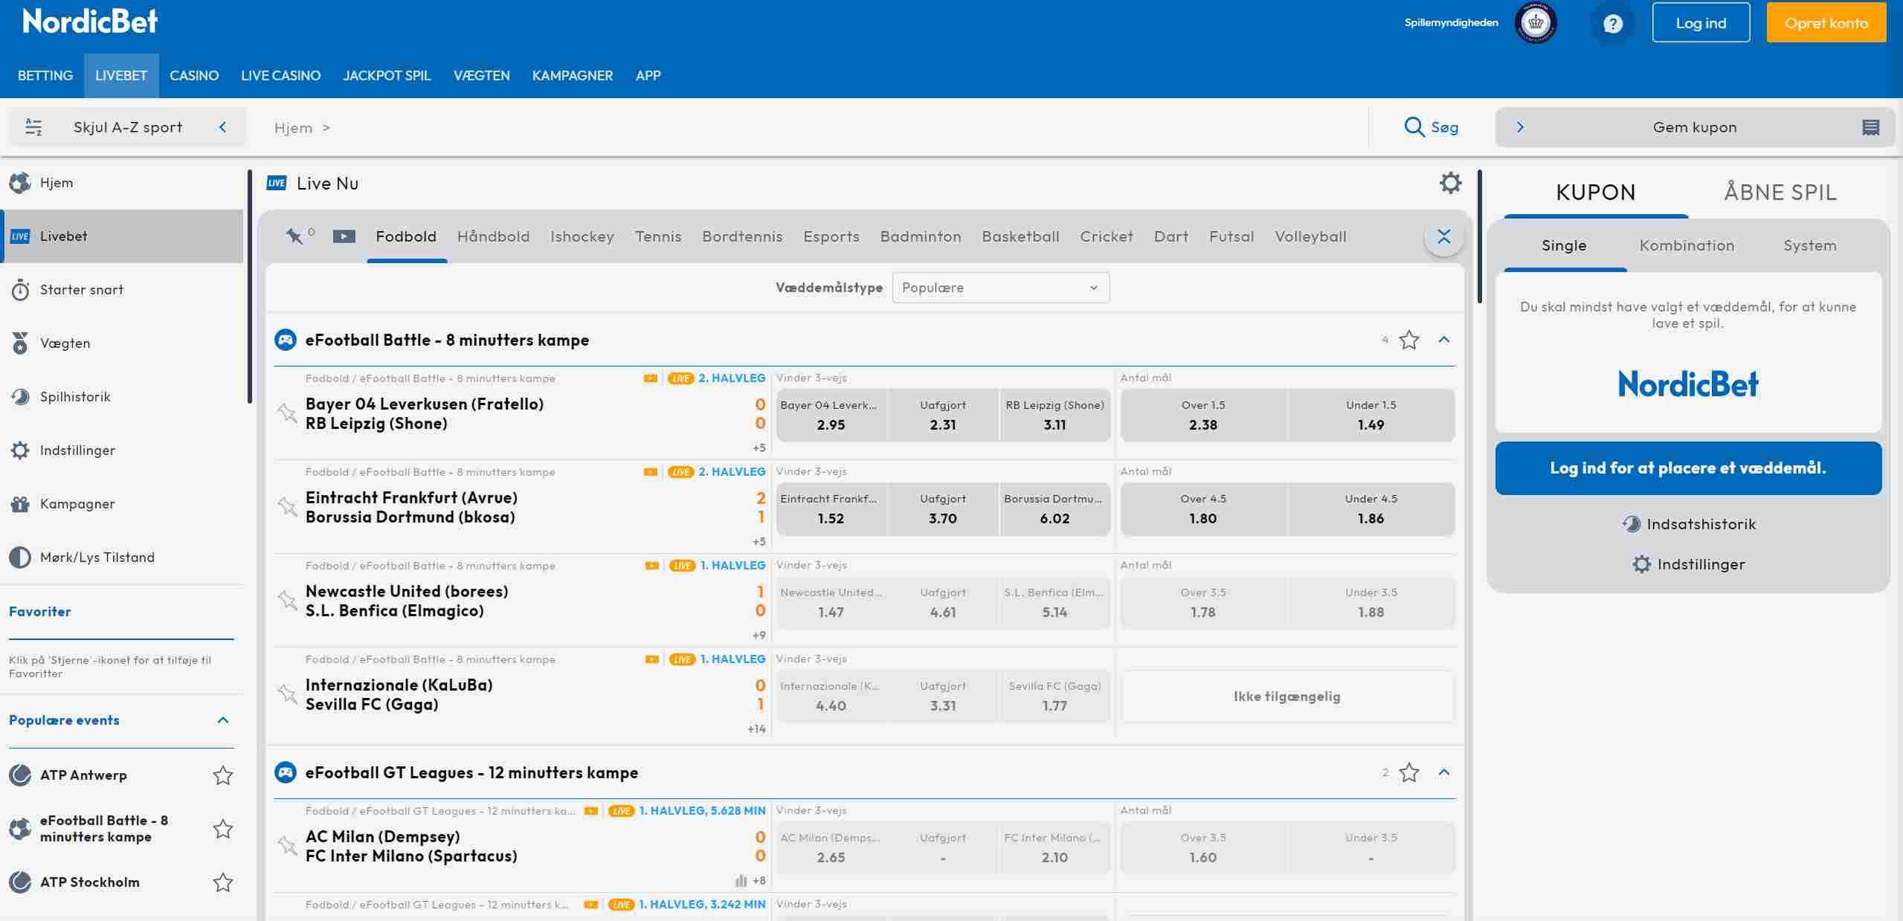
Task: Open Live Nu settings gear
Action: pyautogui.click(x=1450, y=183)
